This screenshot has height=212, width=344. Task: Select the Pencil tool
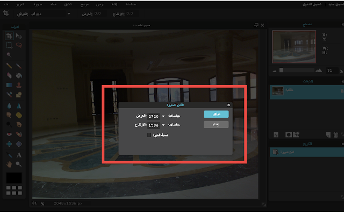click(9, 65)
